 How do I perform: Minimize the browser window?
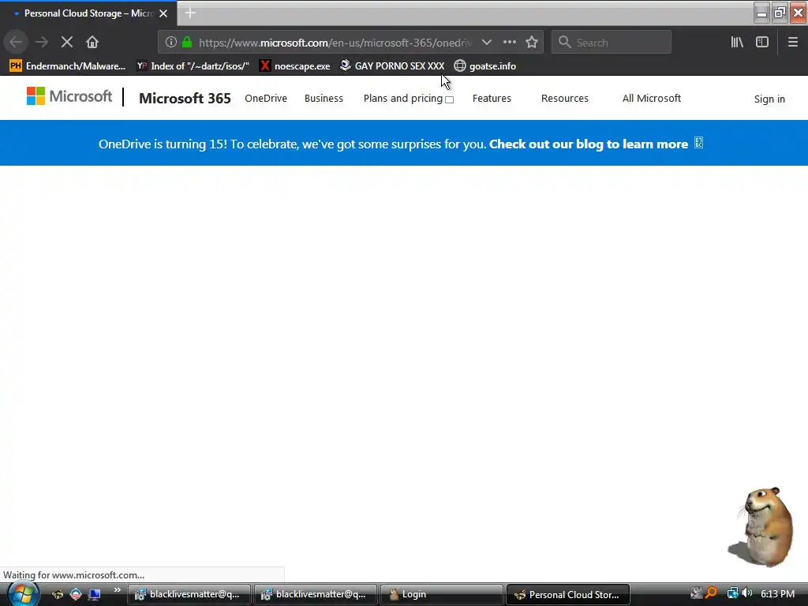761,13
